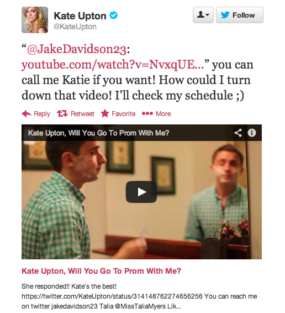Screen dimensions: 285x313
Task: Open the youtube.com/watch link in tweet
Action: [113, 65]
